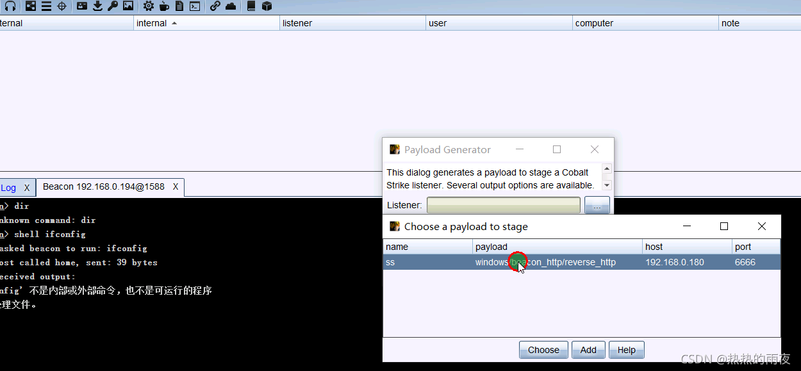This screenshot has width=801, height=371.
Task: Click the cube about icon
Action: pyautogui.click(x=267, y=6)
